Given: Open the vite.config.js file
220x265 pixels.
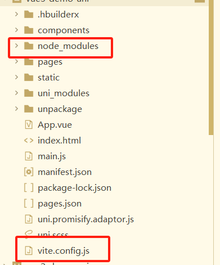Looking at the screenshot, I should pos(64,251).
